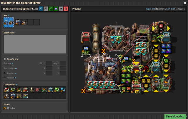Click blue chest component with count 2
The height and width of the screenshot is (119, 188).
pyautogui.click(x=50, y=90)
